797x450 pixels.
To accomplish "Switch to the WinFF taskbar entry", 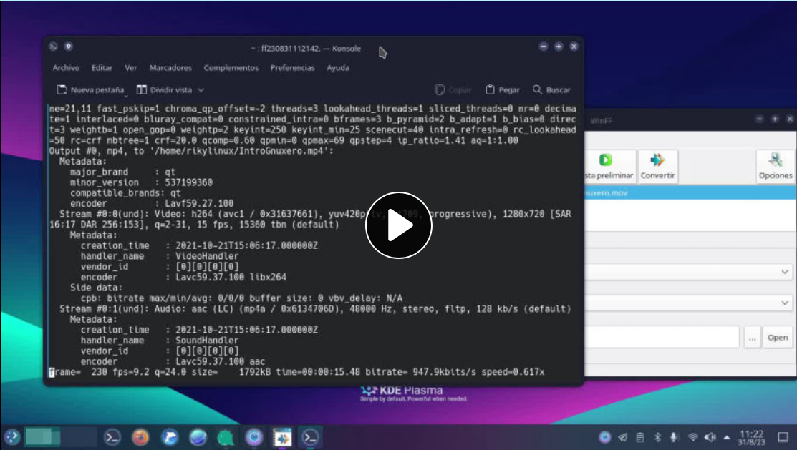I will [x=283, y=437].
